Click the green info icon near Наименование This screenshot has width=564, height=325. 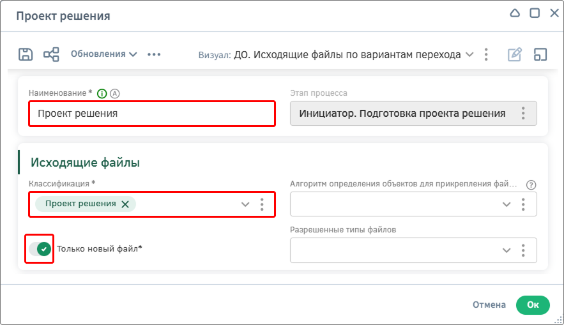pyautogui.click(x=102, y=93)
